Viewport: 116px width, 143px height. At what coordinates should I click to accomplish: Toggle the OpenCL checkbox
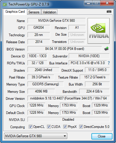click(30, 126)
